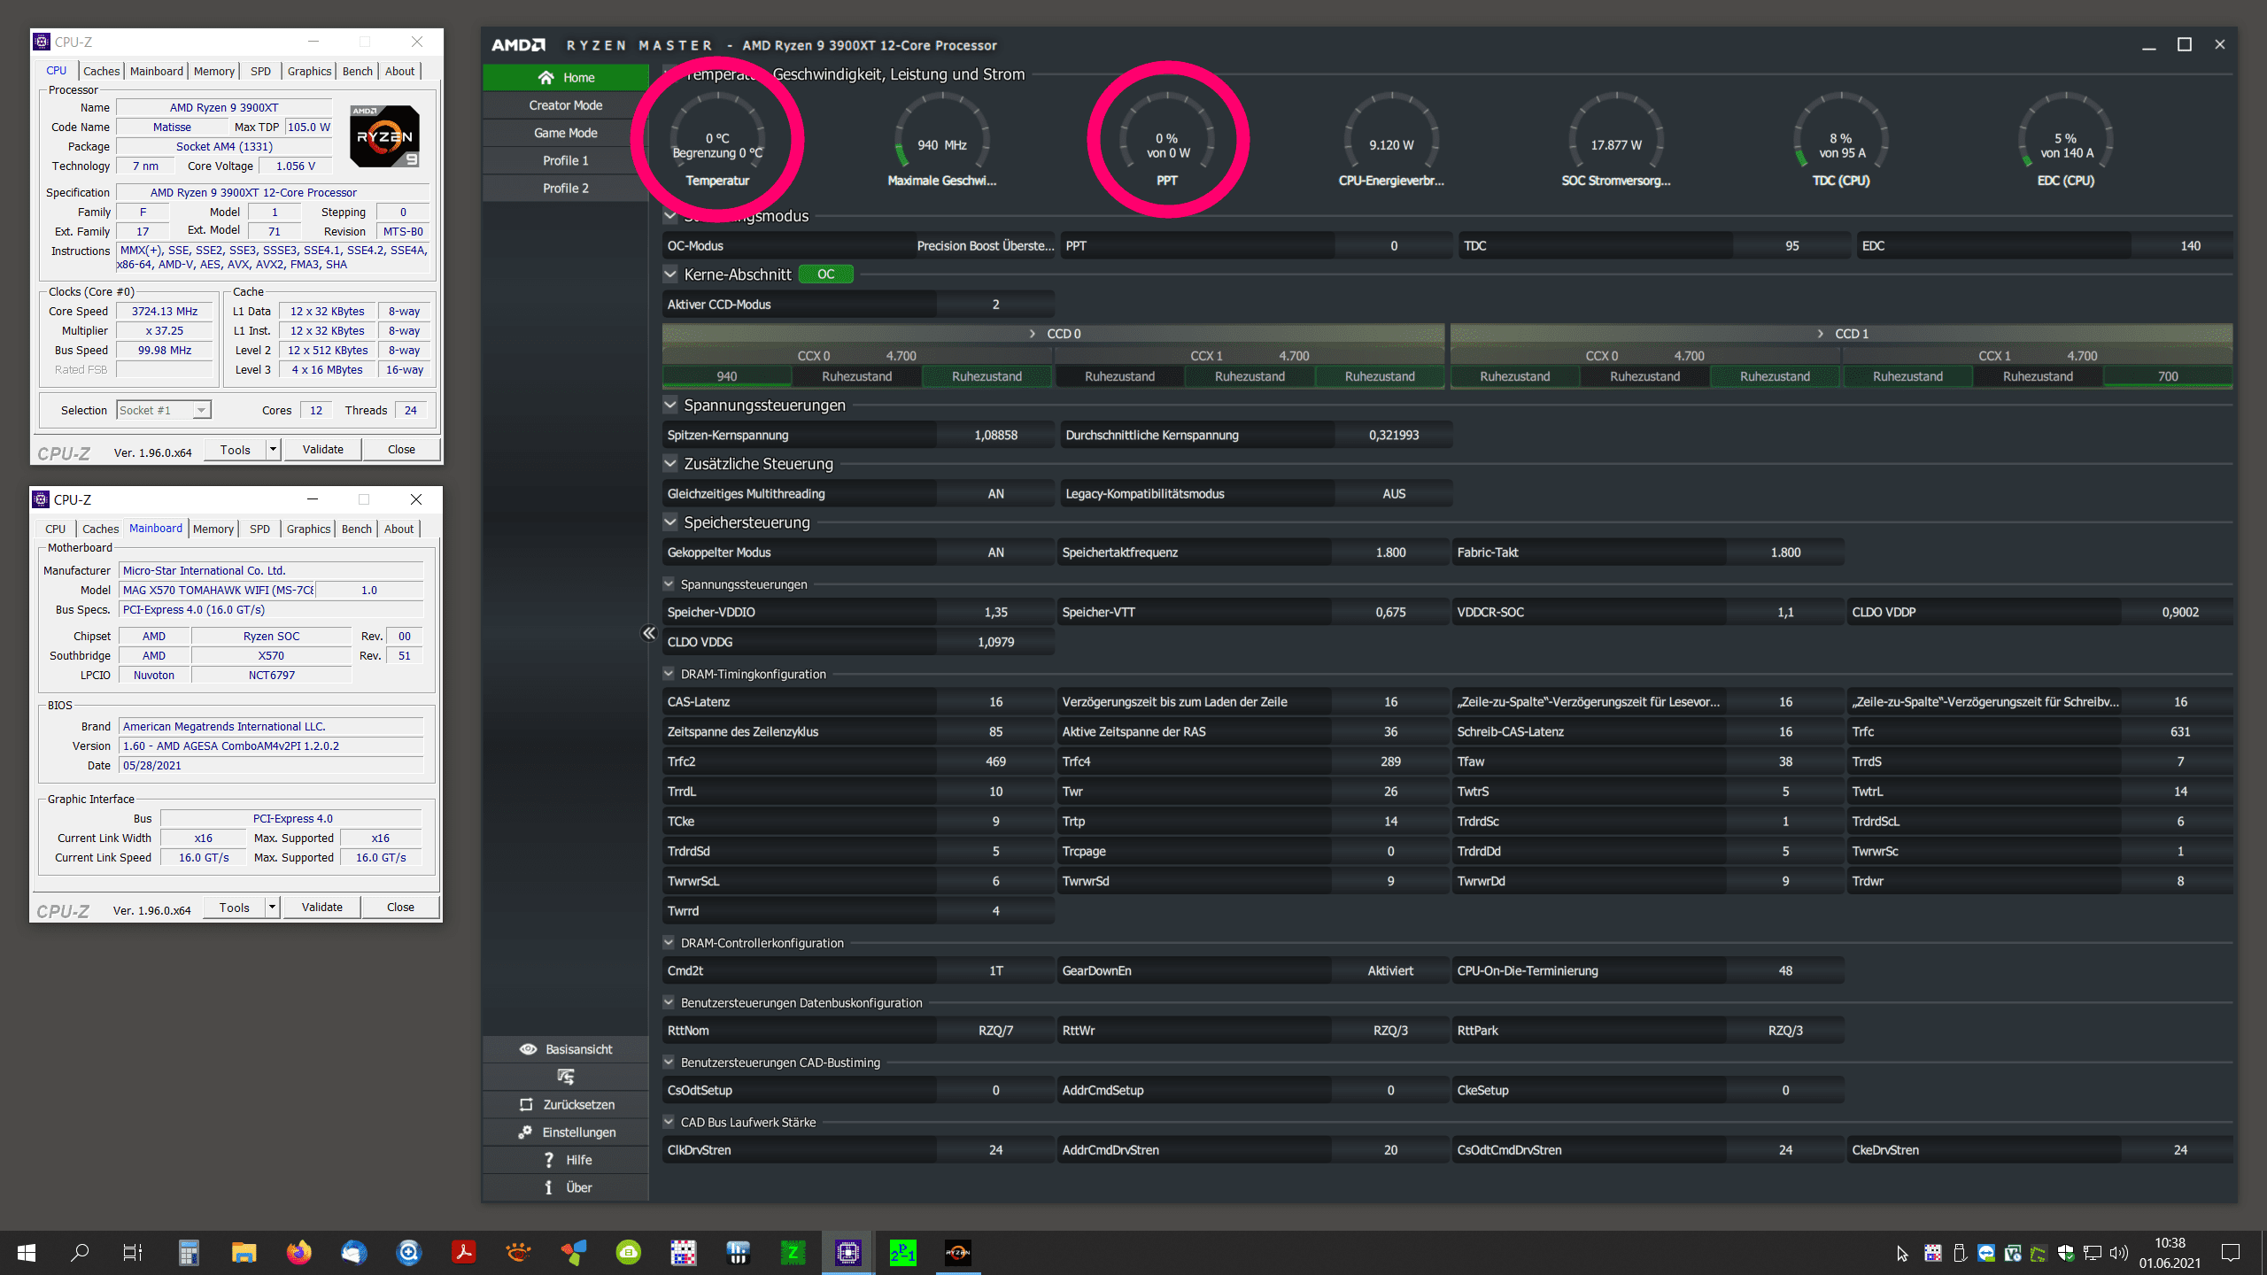The height and width of the screenshot is (1275, 2267).
Task: Open the Socket #1 selection dropdown
Action: point(202,410)
